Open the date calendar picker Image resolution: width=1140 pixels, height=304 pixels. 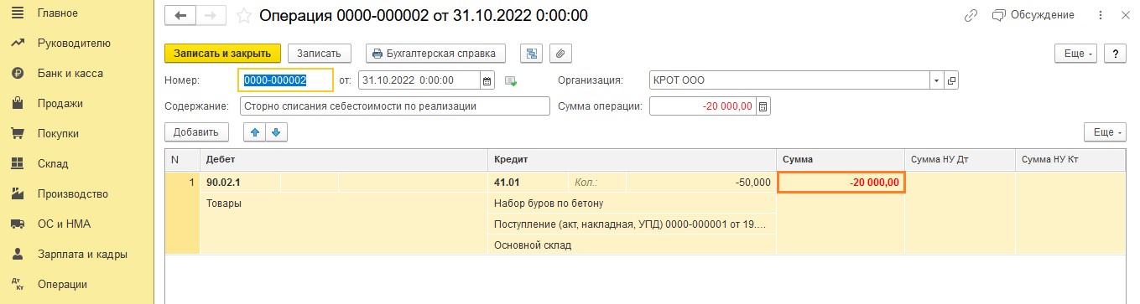pos(487,80)
